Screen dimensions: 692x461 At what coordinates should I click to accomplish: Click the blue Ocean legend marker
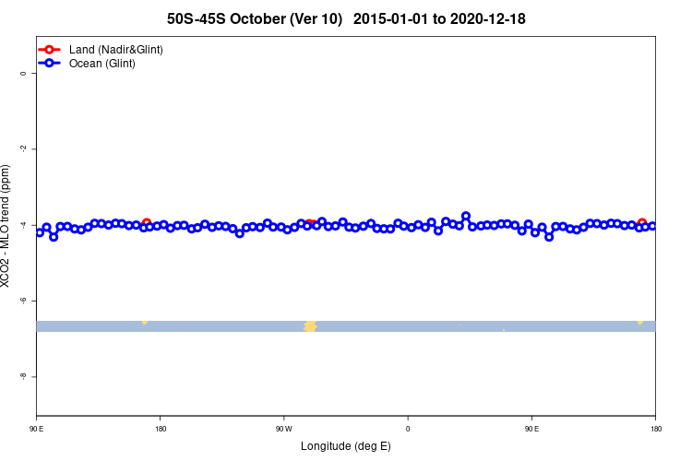[x=49, y=63]
